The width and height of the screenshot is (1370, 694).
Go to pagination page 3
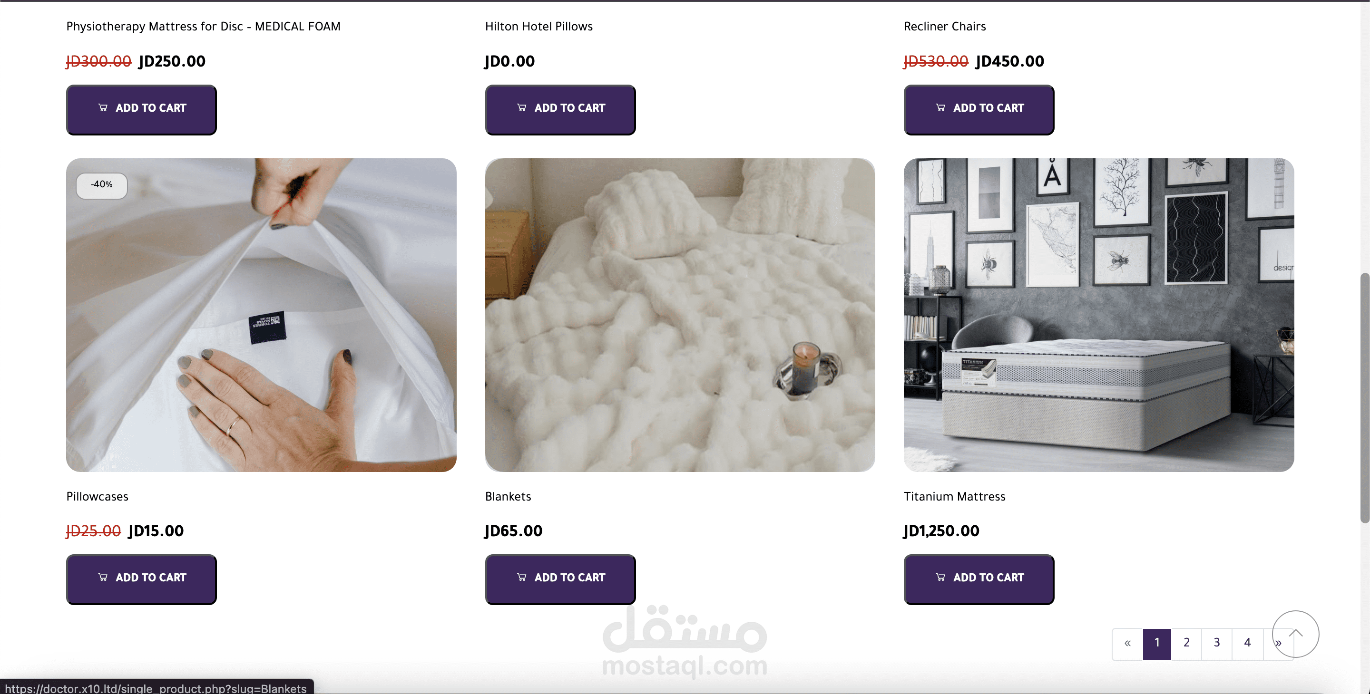pos(1216,644)
